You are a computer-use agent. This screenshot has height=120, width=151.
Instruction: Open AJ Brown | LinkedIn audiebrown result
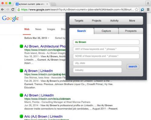39,95
